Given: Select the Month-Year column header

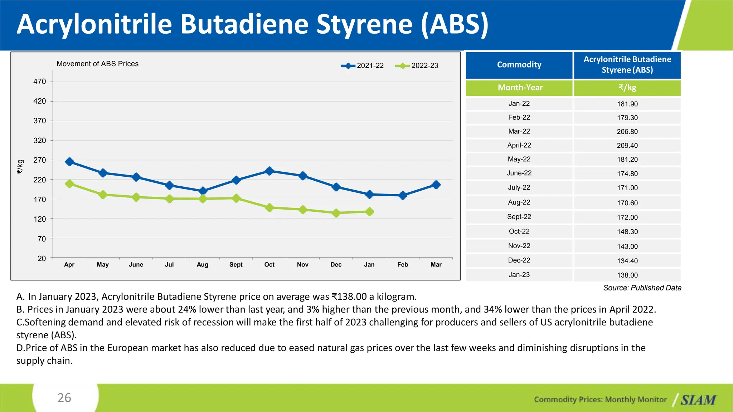Looking at the screenshot, I should coord(520,88).
